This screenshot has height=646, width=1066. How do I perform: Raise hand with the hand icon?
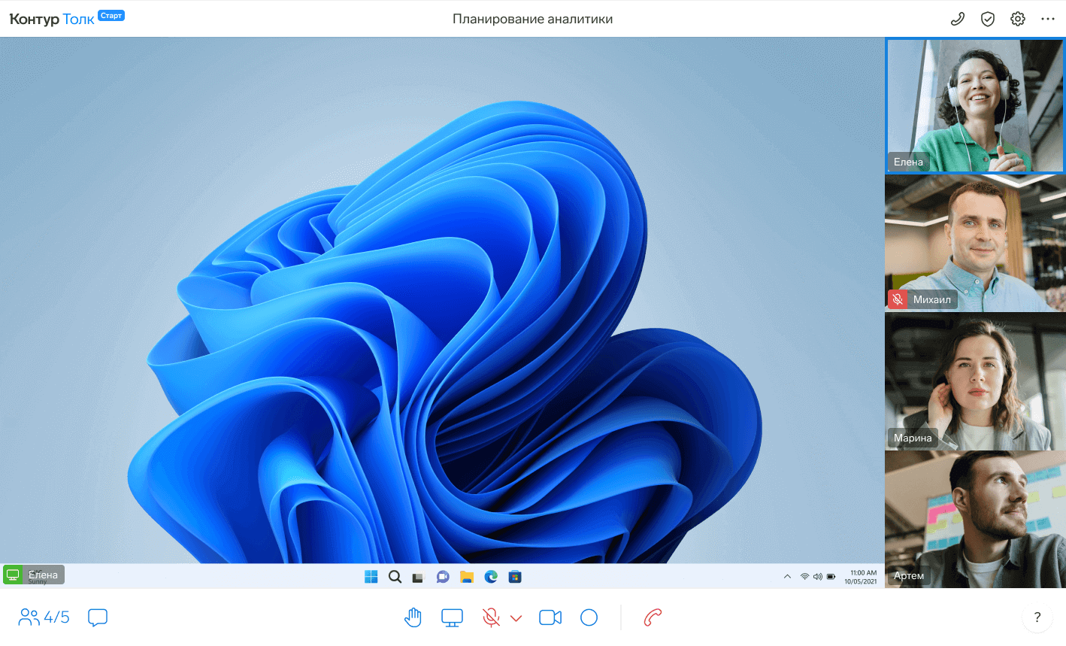pyautogui.click(x=413, y=617)
